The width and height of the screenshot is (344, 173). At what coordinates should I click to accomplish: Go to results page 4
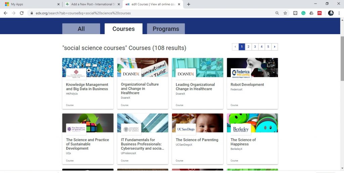pyautogui.click(x=261, y=47)
